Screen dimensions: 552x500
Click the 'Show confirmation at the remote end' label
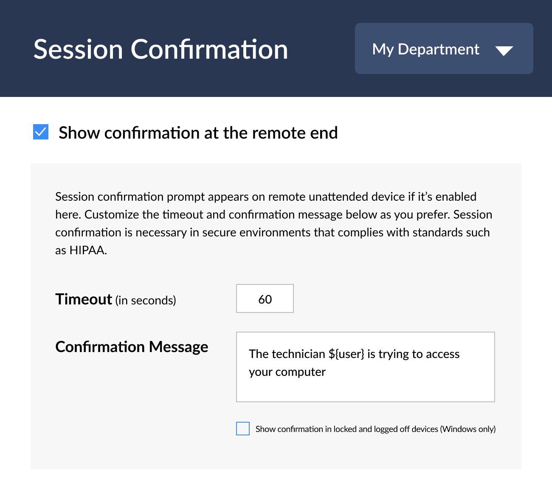198,133
